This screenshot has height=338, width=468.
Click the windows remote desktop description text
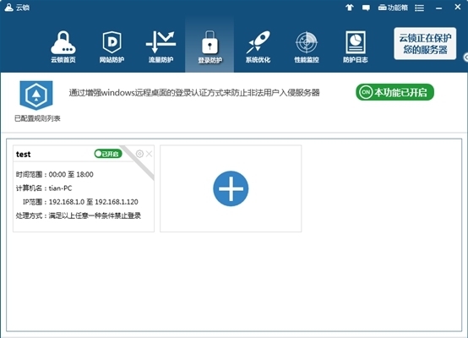(x=194, y=93)
